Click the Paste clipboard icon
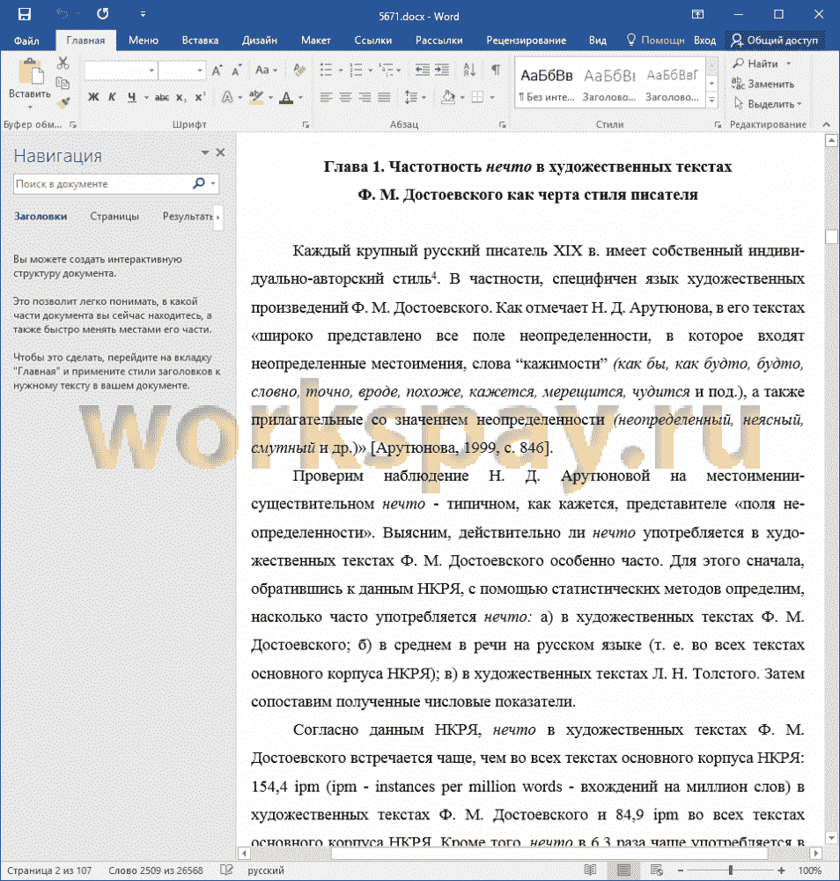This screenshot has height=881, width=840. (30, 72)
